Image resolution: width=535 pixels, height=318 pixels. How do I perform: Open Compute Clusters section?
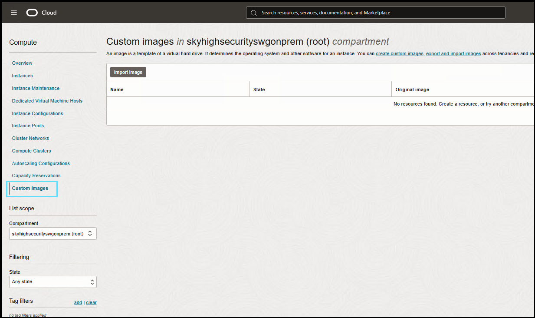[31, 151]
